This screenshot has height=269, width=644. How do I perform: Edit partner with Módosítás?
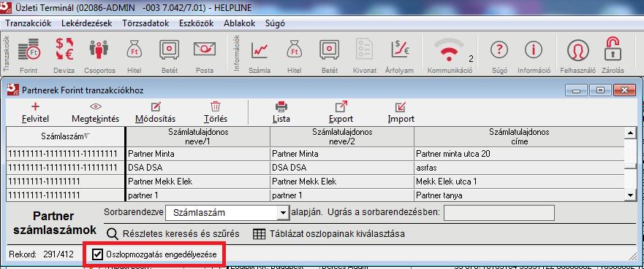pyautogui.click(x=155, y=112)
